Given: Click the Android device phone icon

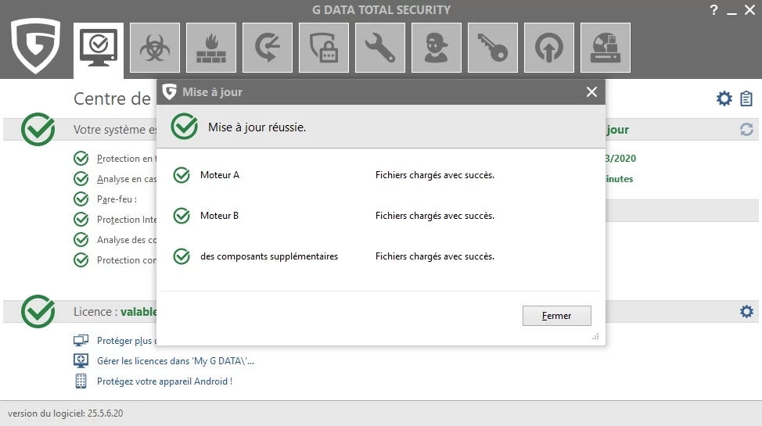Looking at the screenshot, I should tap(81, 381).
